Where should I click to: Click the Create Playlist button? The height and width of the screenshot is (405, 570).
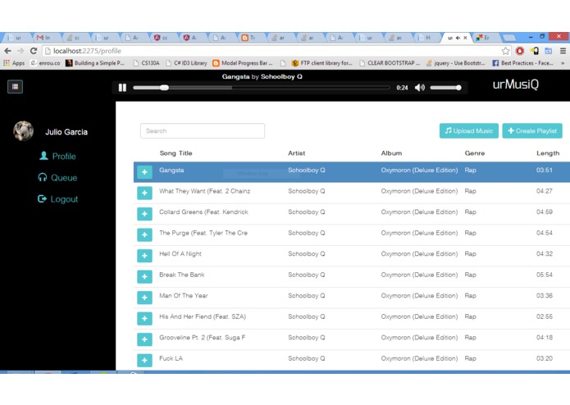coord(532,130)
